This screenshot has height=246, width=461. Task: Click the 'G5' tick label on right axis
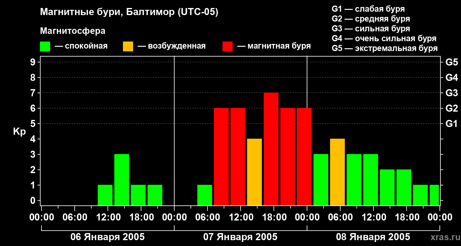[x=452, y=62]
